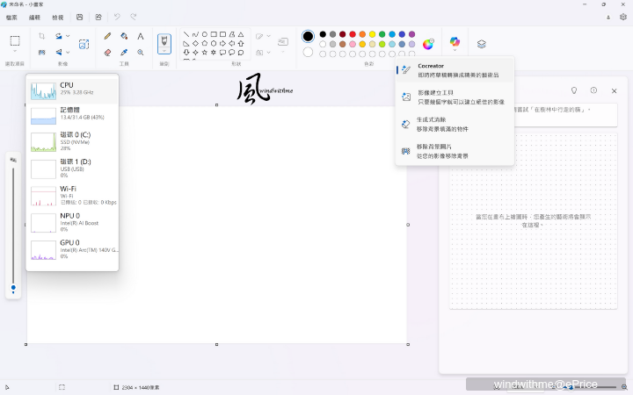The image size is (633, 395).
Task: Pick the Color picker eyedropper tool
Action: [x=124, y=52]
